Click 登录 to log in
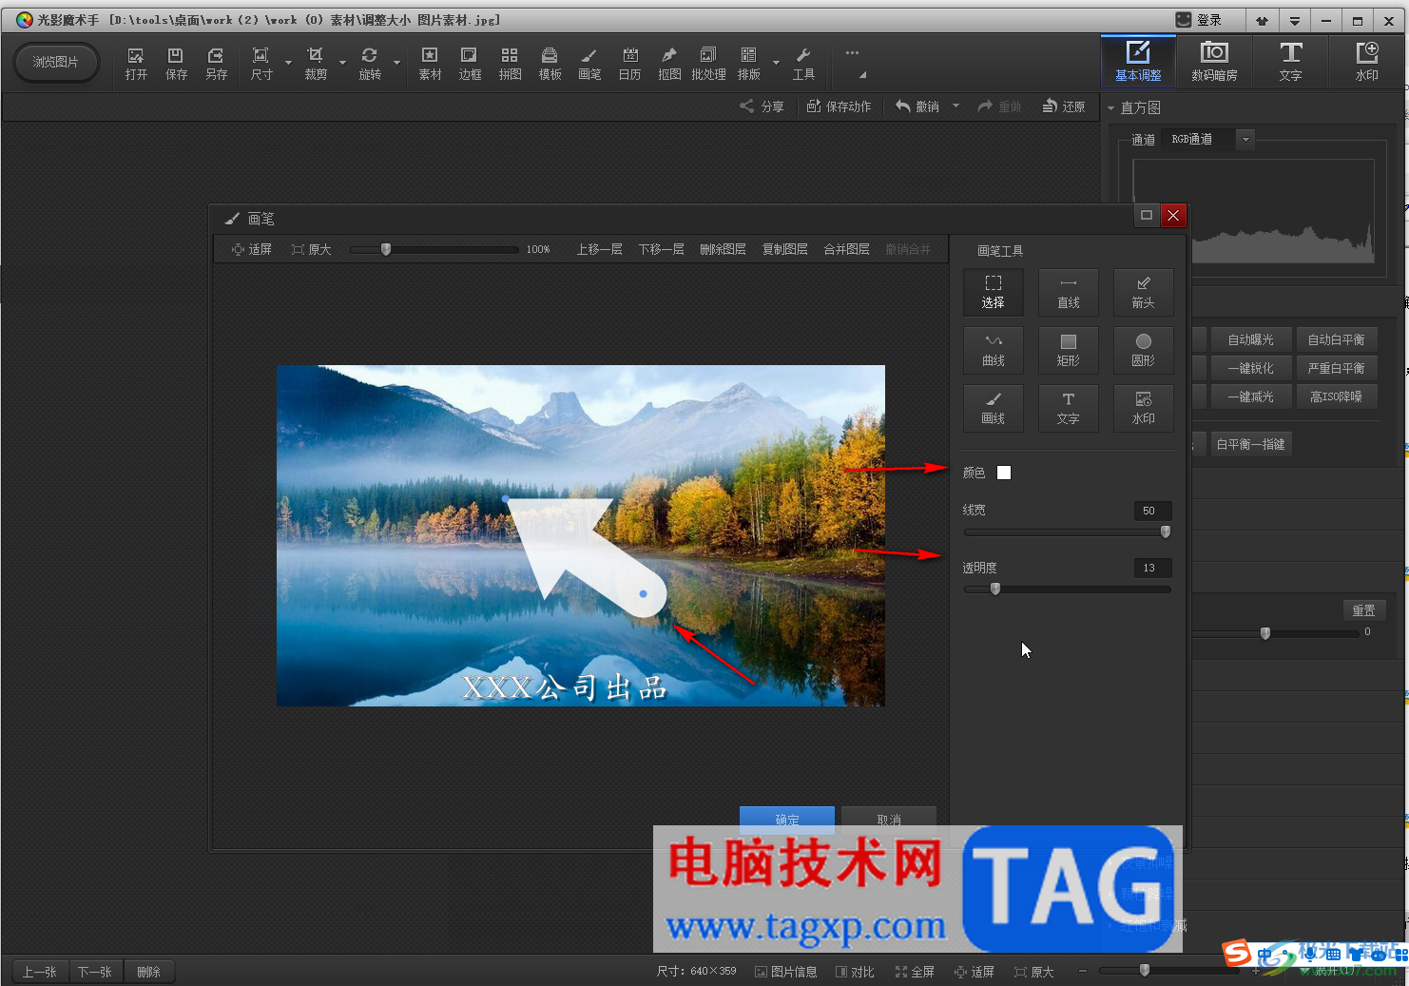1409x986 pixels. tap(1198, 20)
